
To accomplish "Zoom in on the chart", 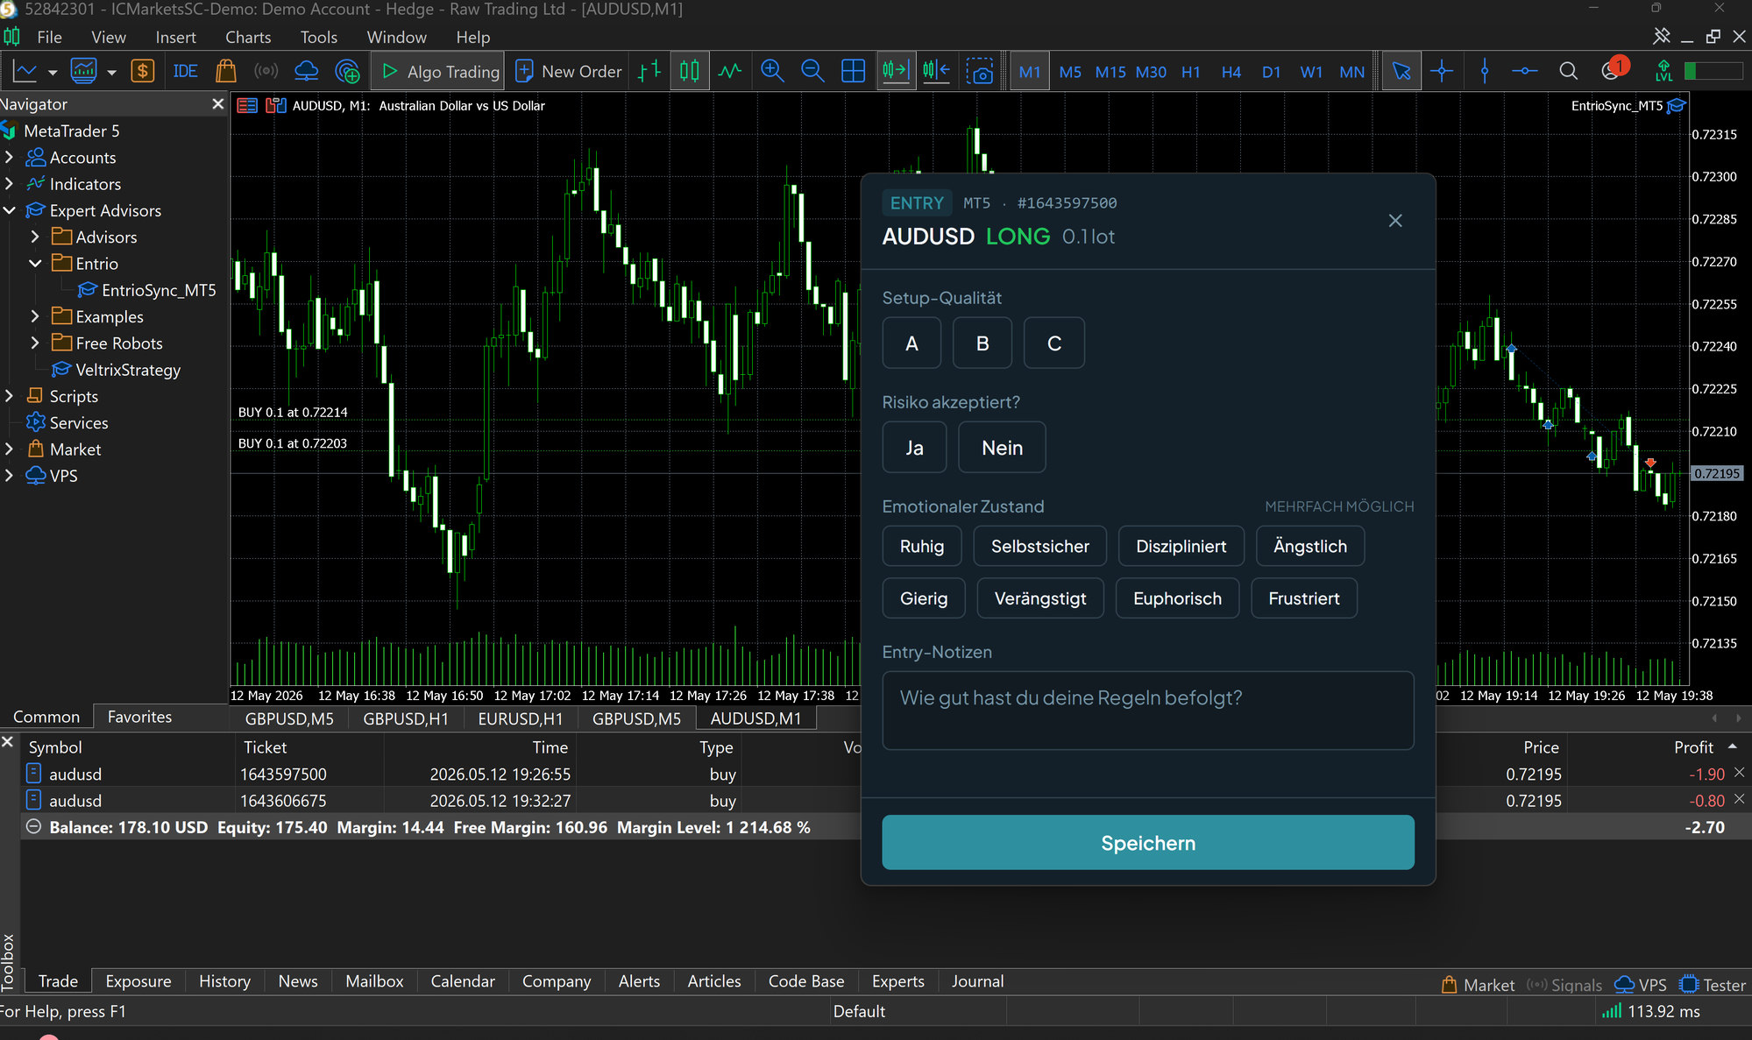I will coord(772,71).
